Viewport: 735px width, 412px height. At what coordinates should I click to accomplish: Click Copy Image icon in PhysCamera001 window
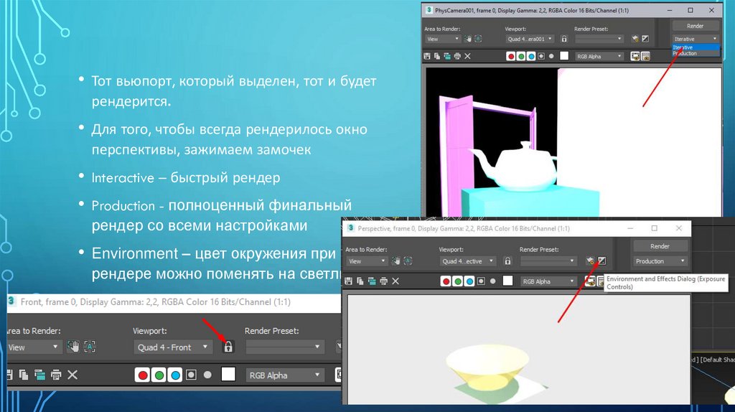[437, 56]
